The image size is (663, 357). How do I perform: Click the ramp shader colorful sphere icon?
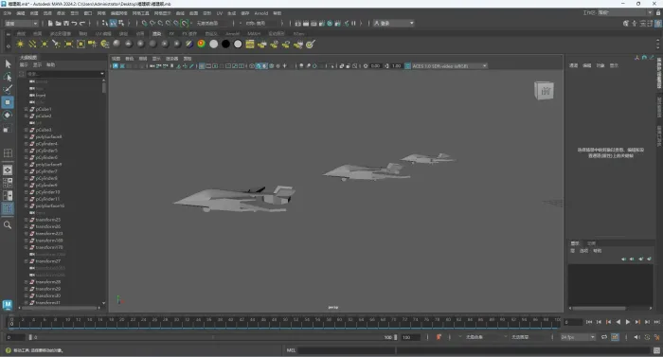click(x=202, y=44)
